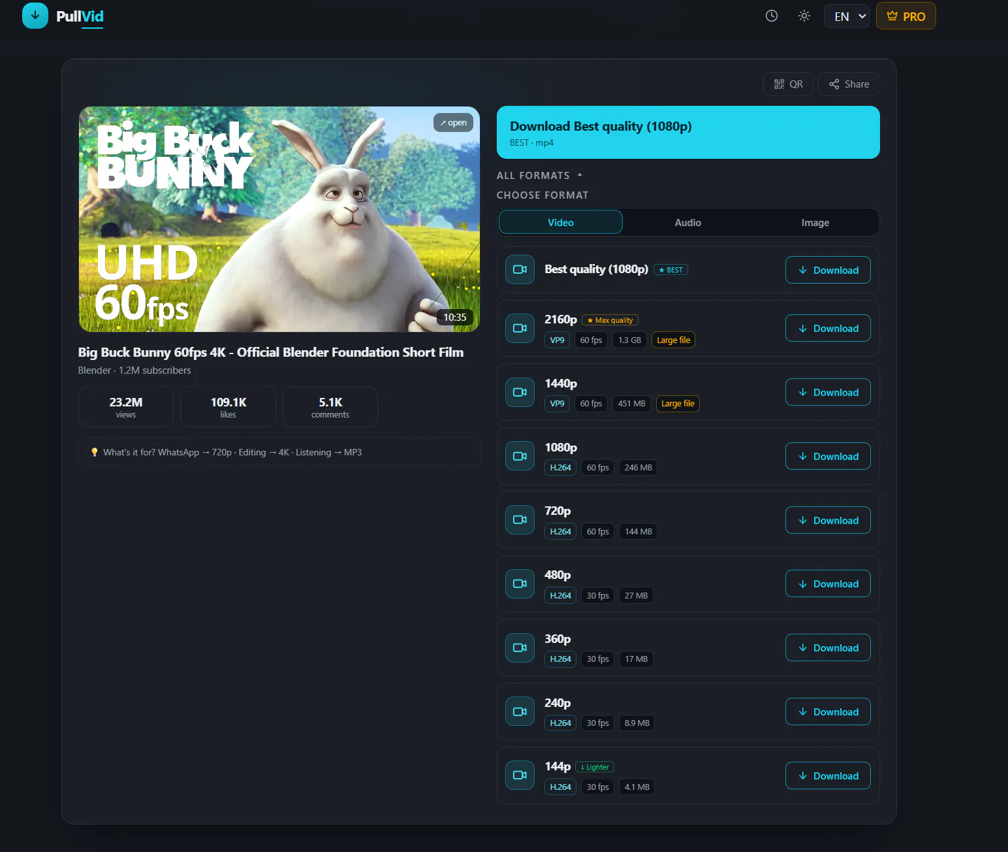This screenshot has width=1008, height=852.
Task: Download the 720p format
Action: (x=828, y=521)
